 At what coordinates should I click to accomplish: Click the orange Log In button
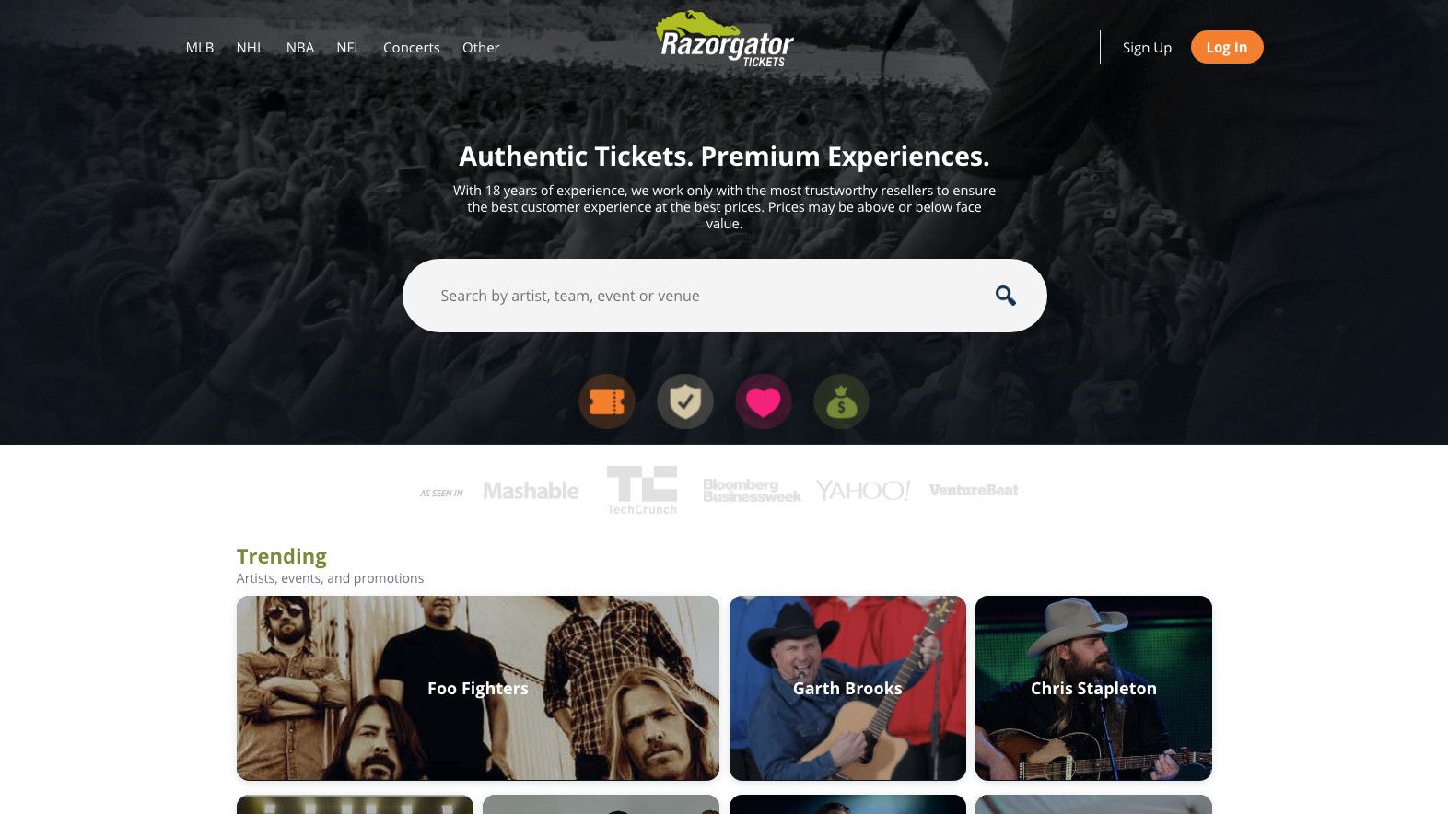pos(1227,47)
